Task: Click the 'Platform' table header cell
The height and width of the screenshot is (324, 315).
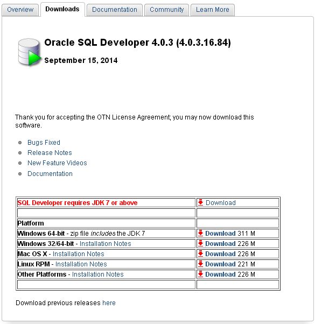Action: tap(106, 223)
